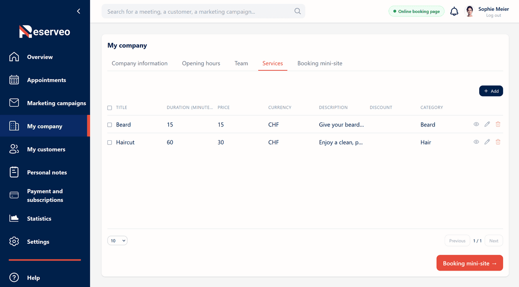Open Overview via the house icon

tap(14, 57)
